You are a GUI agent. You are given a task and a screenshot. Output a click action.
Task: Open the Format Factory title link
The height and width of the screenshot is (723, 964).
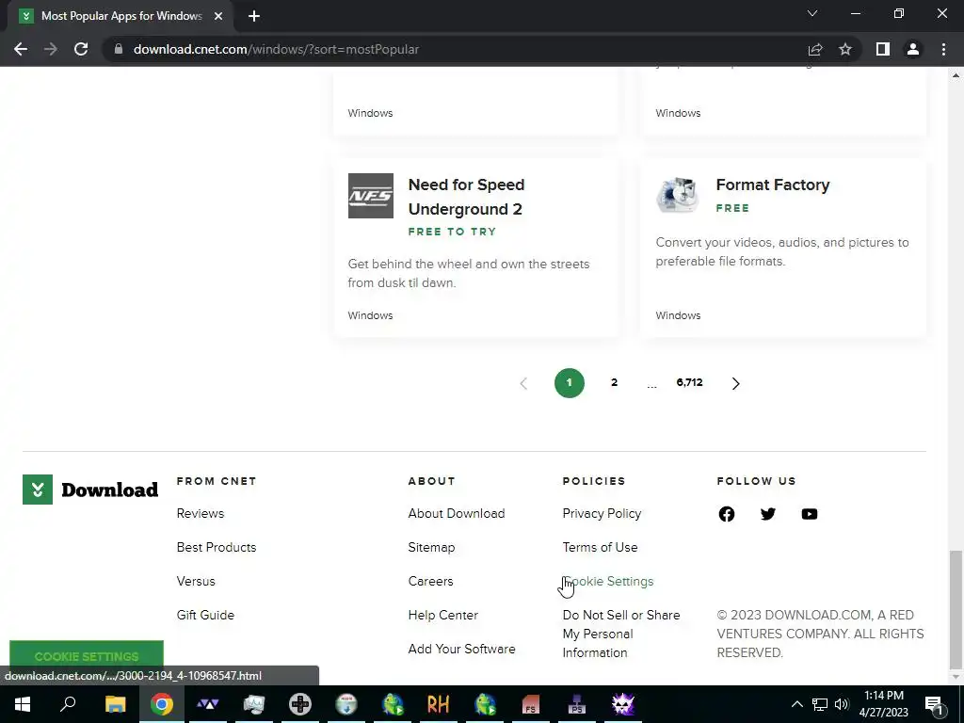[773, 185]
